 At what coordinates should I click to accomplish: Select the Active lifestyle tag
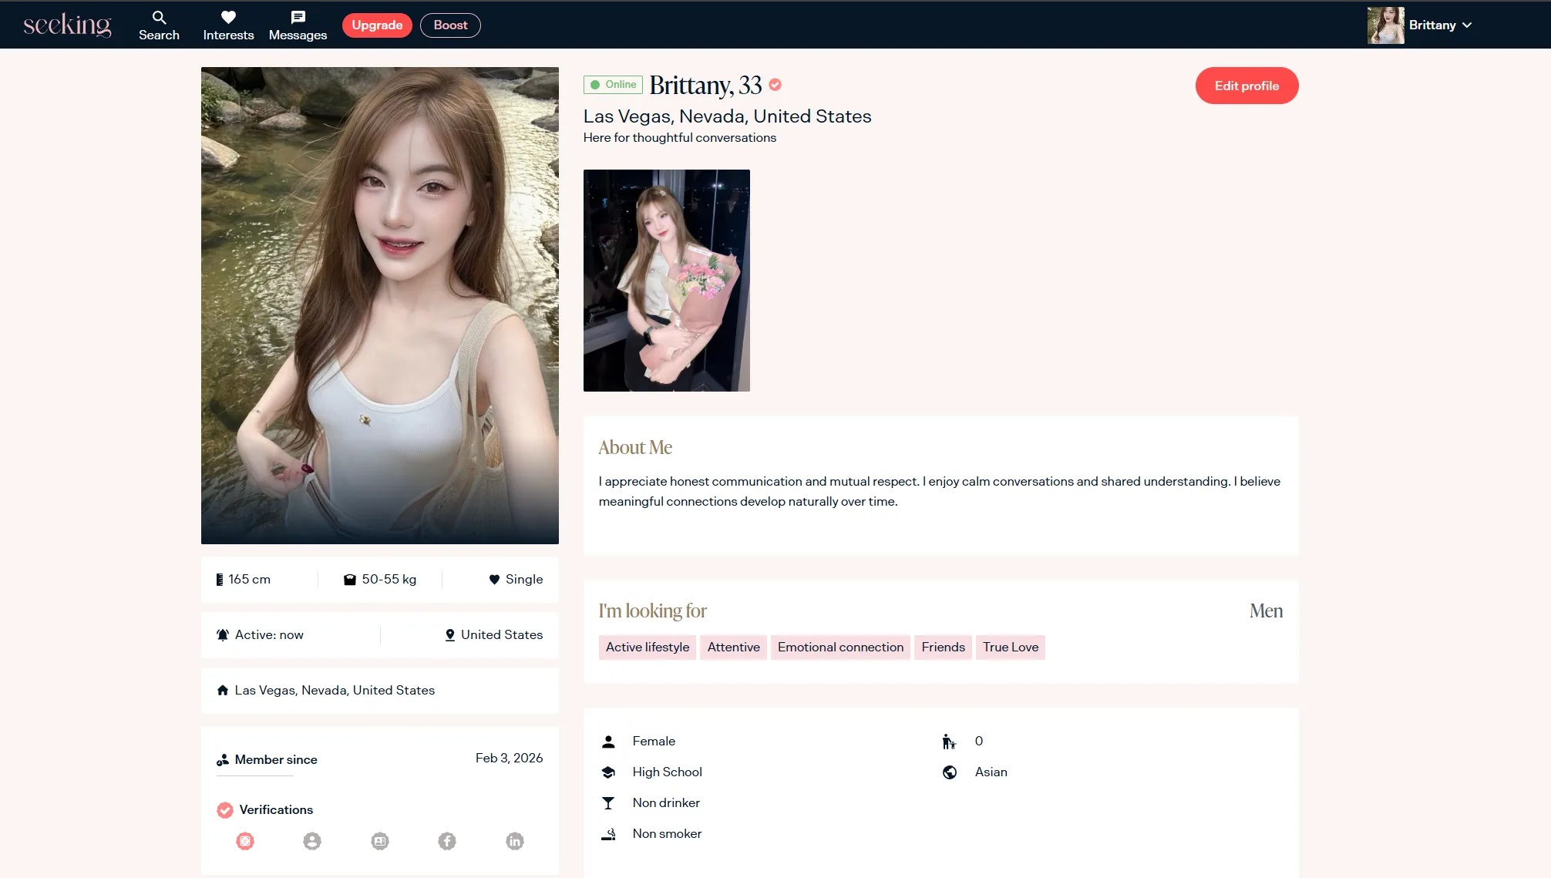click(647, 647)
